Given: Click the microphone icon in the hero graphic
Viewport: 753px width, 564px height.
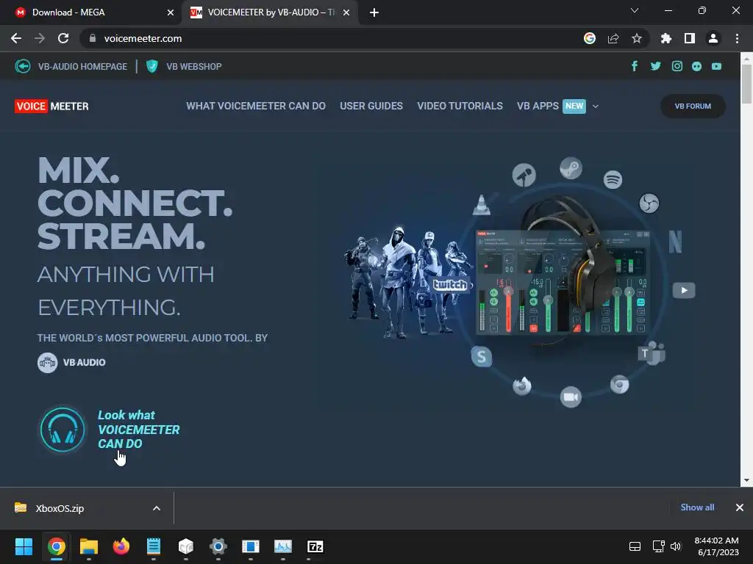Looking at the screenshot, I should (x=524, y=175).
